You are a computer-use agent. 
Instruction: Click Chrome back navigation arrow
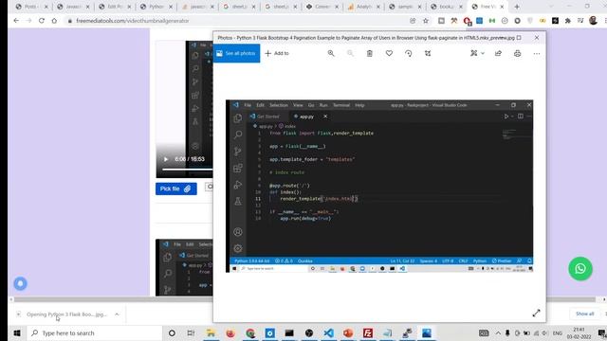16,21
